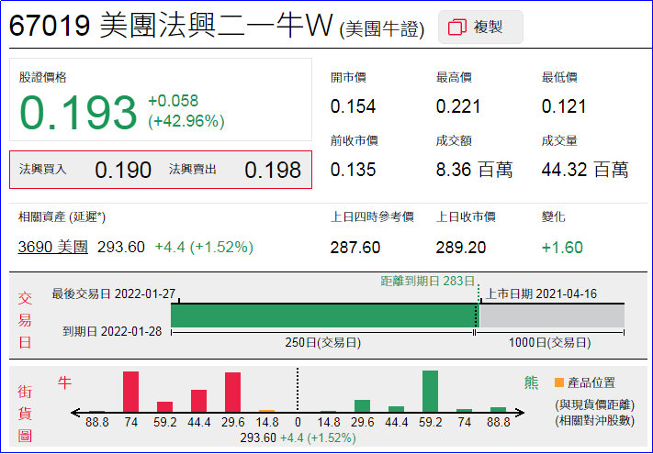Click the 250日(交易日) scale label
Screen dimensions: 653x454
(322, 343)
